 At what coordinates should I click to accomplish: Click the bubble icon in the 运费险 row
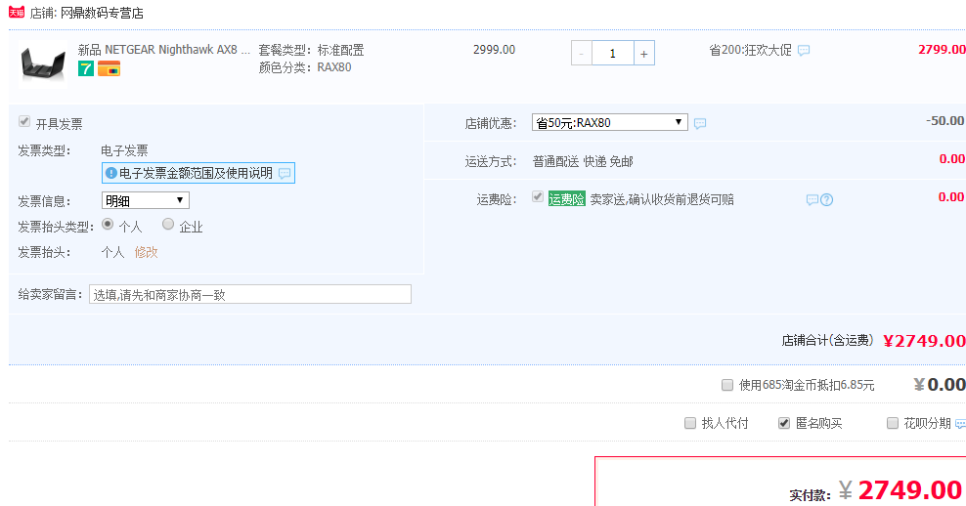[x=812, y=200]
